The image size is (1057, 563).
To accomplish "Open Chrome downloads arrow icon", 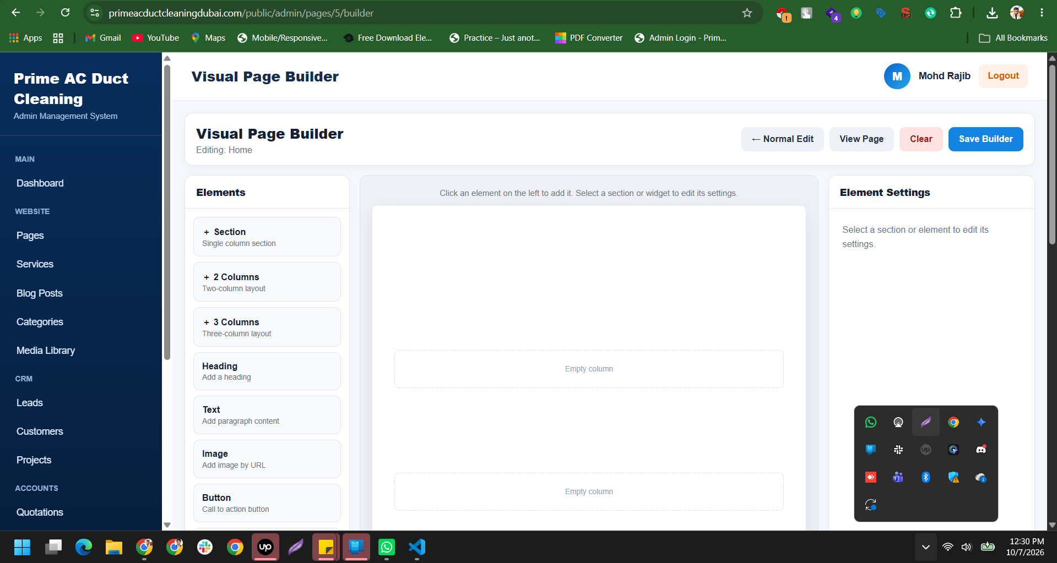I will pyautogui.click(x=992, y=13).
